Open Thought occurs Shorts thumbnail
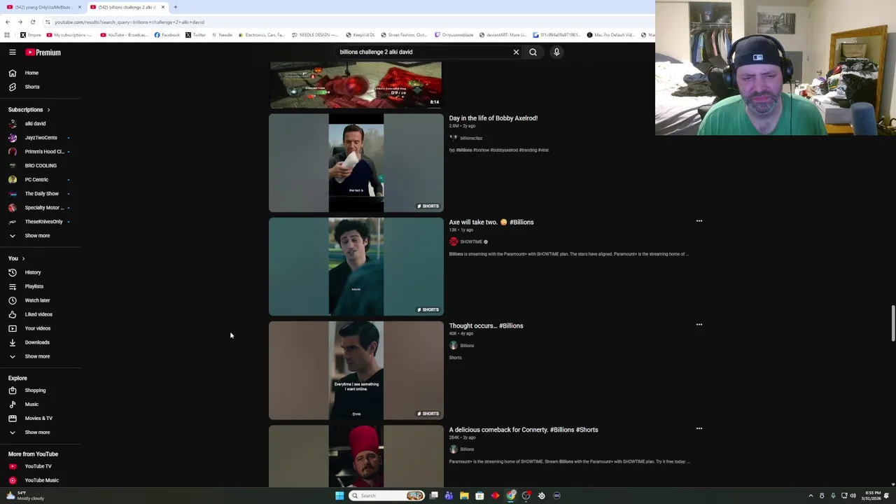 [x=356, y=370]
